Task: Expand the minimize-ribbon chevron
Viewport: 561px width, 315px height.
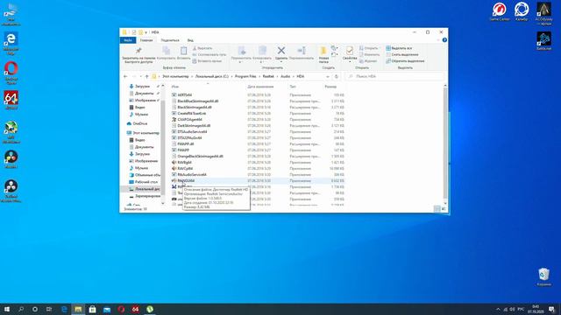Action: coord(438,40)
